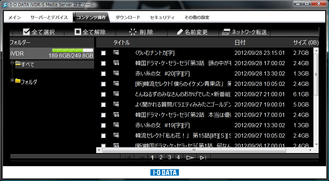Open the ダウンロード tab
Image resolution: width=329 pixels, height=181 pixels.
pyautogui.click(x=128, y=18)
